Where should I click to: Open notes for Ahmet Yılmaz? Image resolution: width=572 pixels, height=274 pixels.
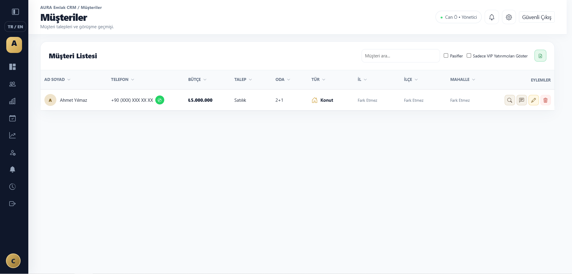522,100
